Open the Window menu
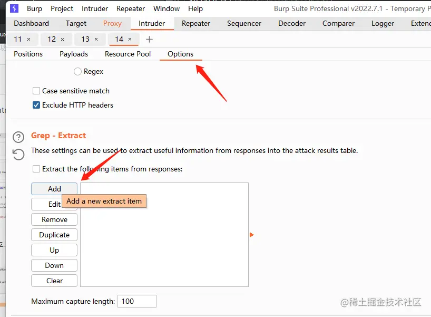The height and width of the screenshot is (317, 431). point(166,8)
